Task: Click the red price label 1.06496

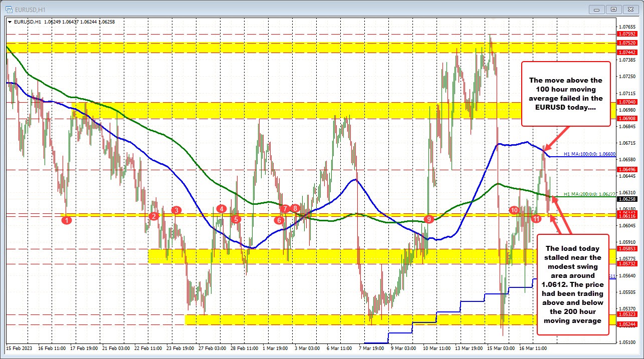Action: point(627,170)
